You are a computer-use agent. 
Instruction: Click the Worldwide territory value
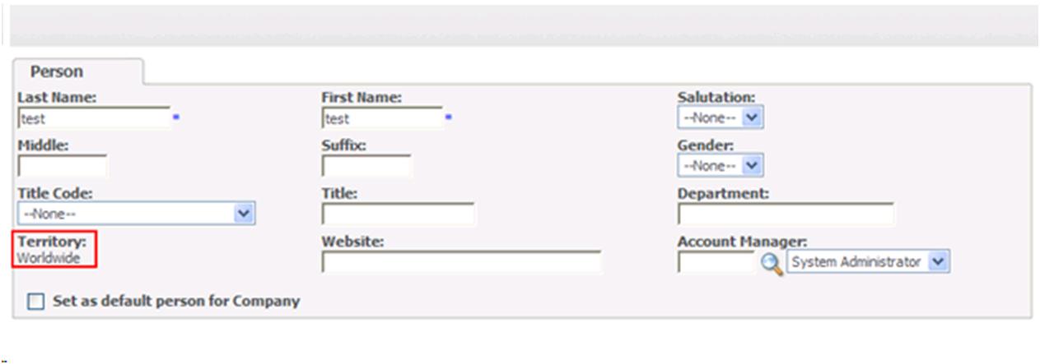(x=49, y=257)
